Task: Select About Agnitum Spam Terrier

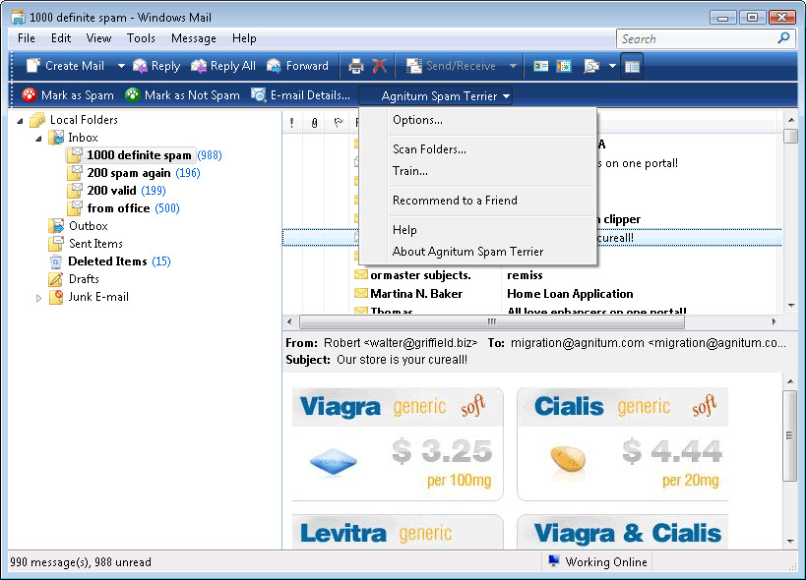Action: tap(467, 252)
